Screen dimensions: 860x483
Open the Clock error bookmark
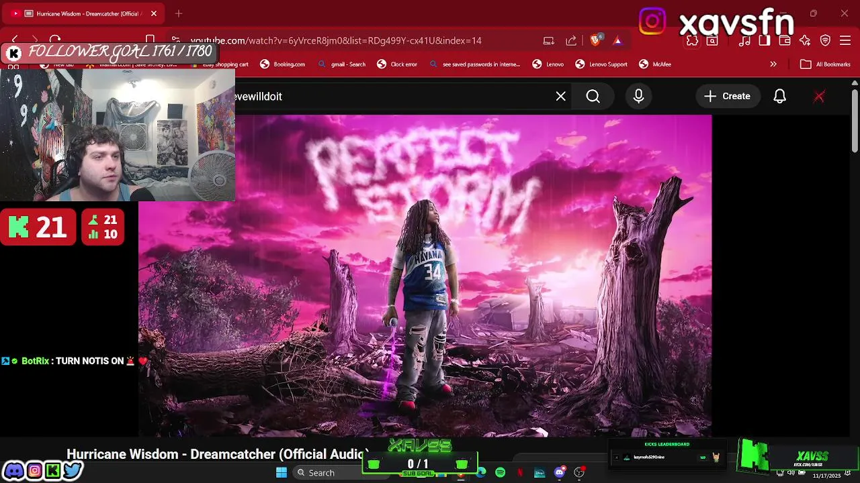(397, 64)
